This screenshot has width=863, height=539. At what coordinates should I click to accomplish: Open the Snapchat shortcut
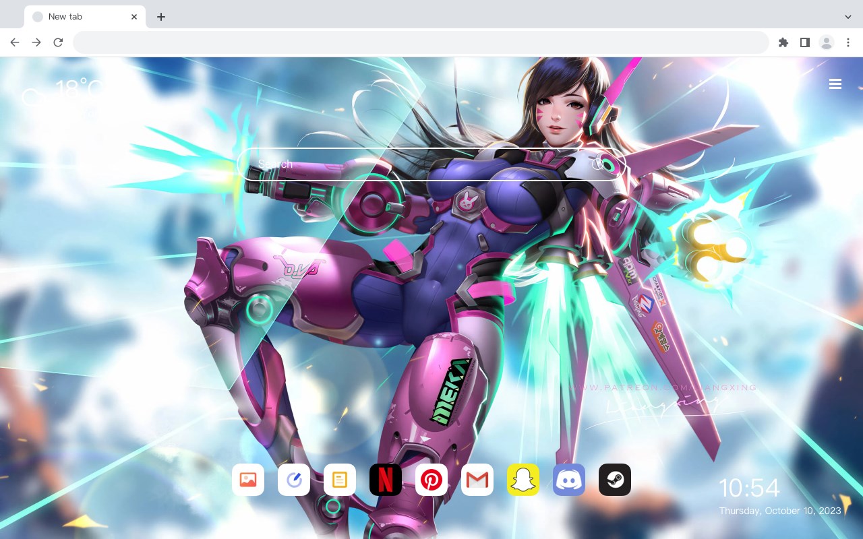(523, 480)
